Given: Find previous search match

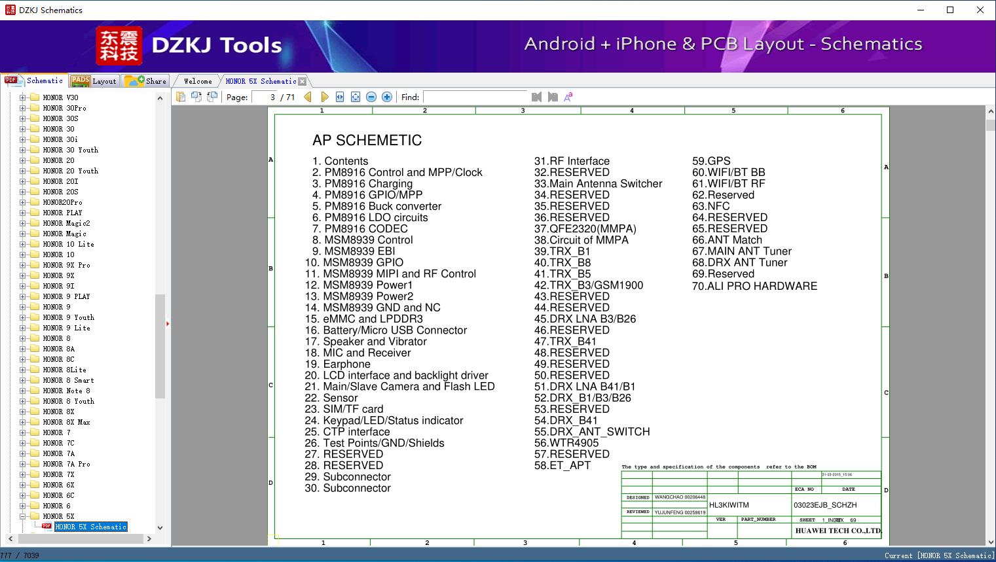Looking at the screenshot, I should 537,97.
